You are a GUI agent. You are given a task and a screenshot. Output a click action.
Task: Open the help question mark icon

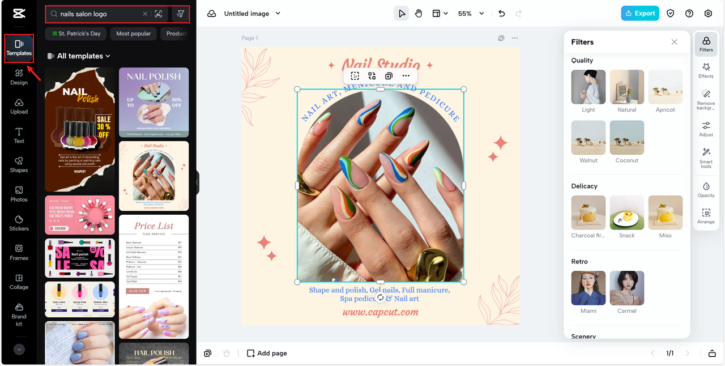tap(689, 14)
